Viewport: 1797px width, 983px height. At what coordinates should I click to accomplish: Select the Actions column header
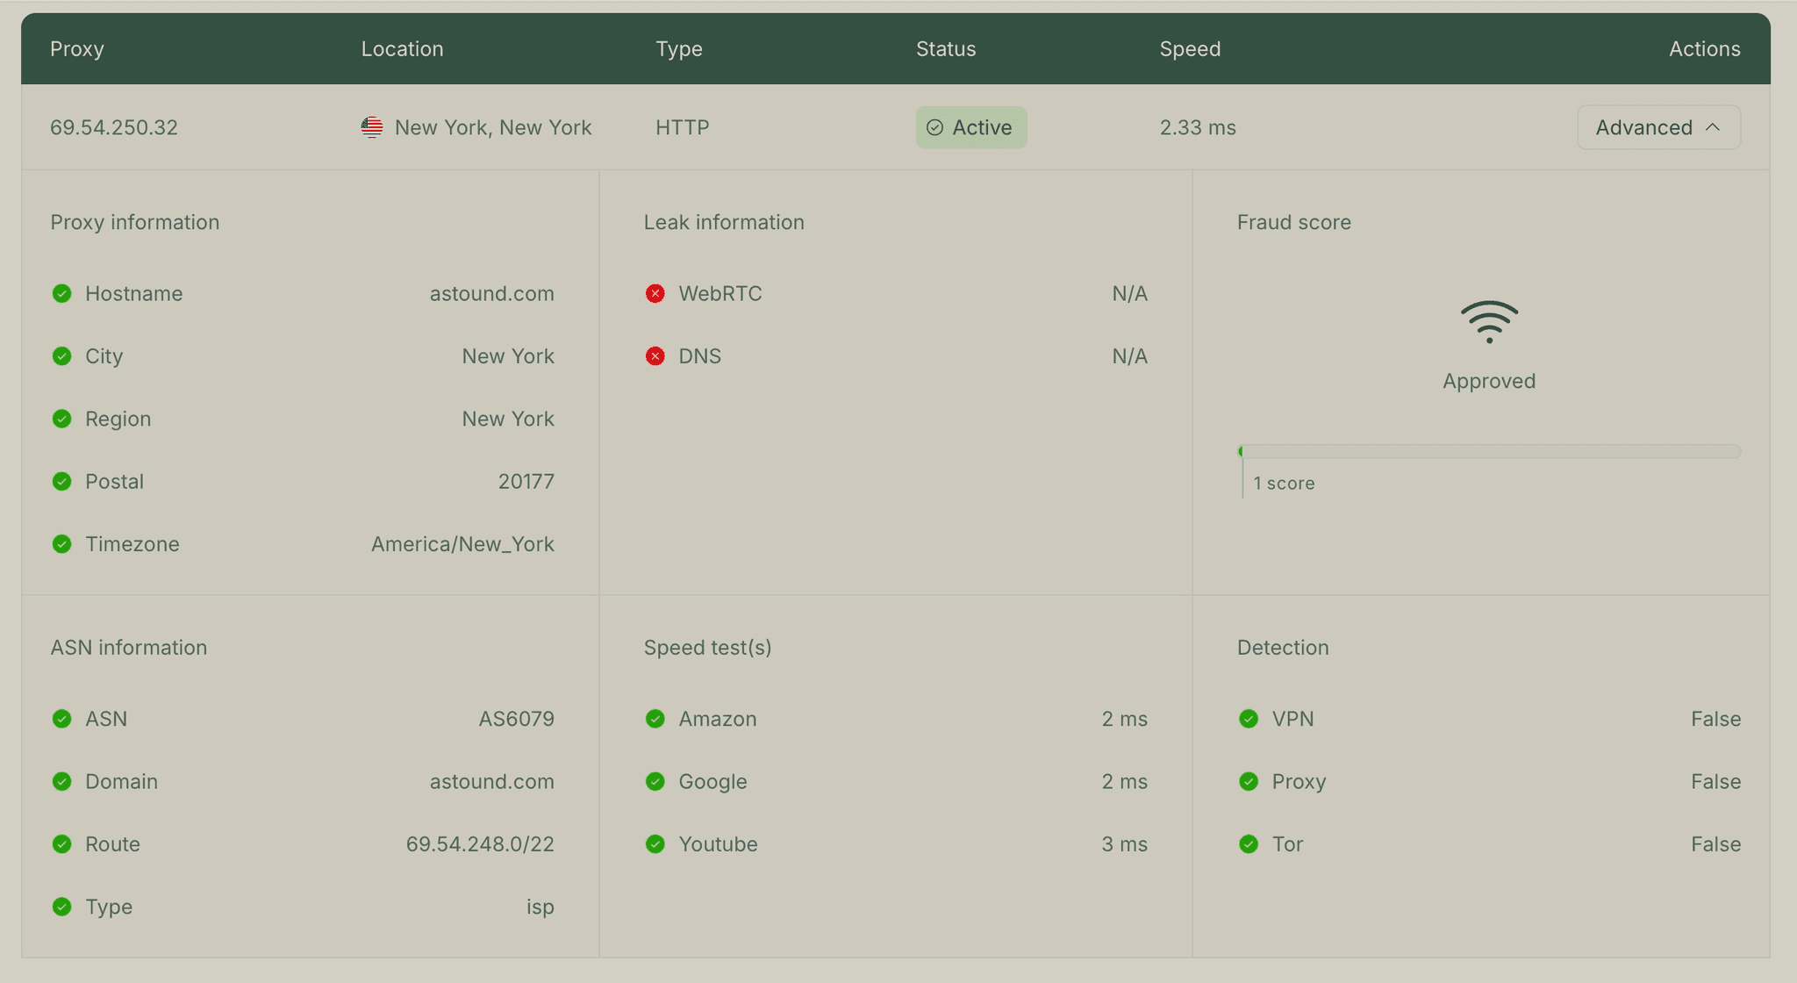point(1704,49)
